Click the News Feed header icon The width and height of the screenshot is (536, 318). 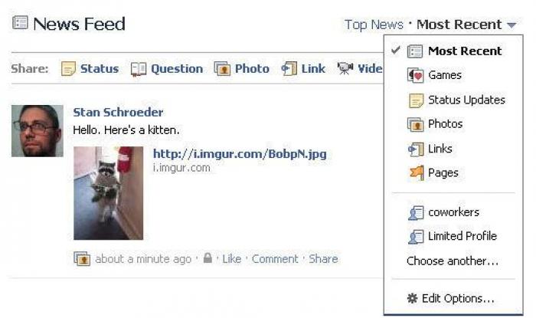(x=20, y=23)
